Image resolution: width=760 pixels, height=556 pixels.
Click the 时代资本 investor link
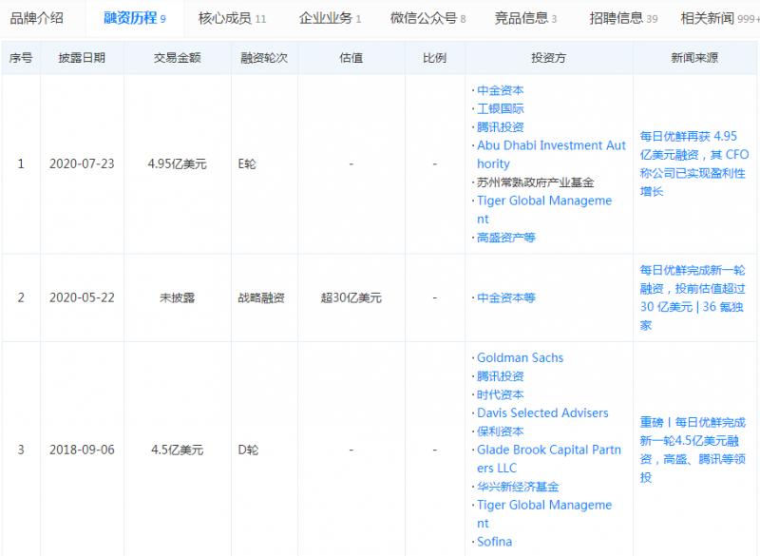[501, 394]
